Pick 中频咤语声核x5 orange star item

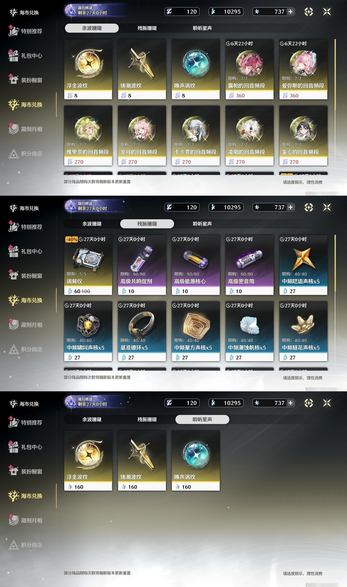click(303, 265)
